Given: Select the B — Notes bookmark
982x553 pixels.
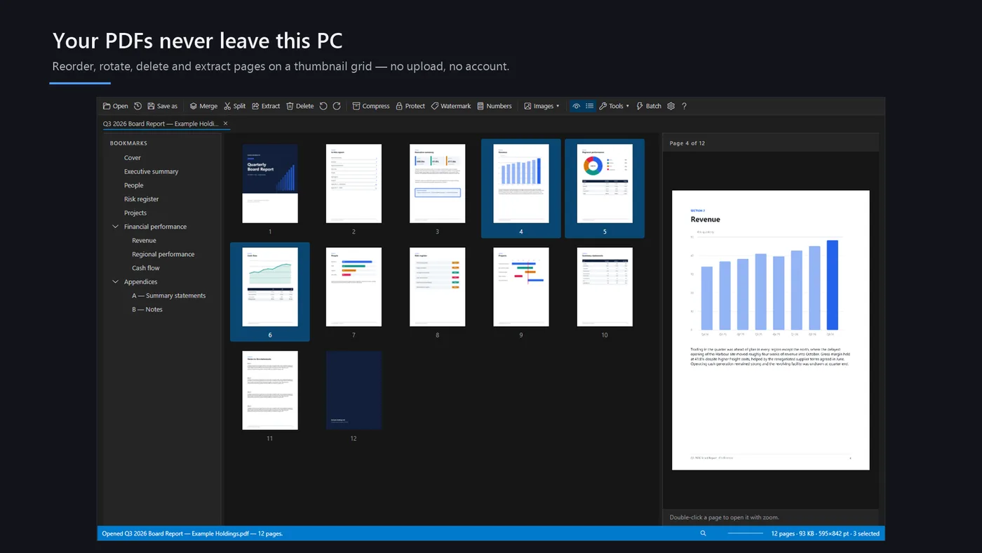Looking at the screenshot, I should [147, 309].
